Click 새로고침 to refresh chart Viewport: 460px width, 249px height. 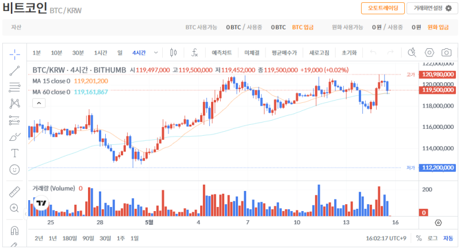[x=319, y=53]
